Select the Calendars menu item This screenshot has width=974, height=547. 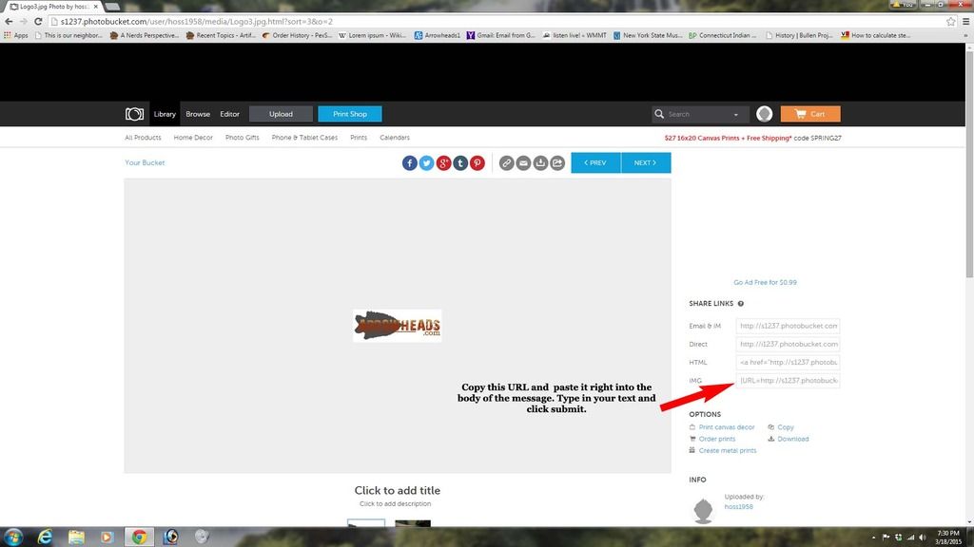pyautogui.click(x=395, y=138)
